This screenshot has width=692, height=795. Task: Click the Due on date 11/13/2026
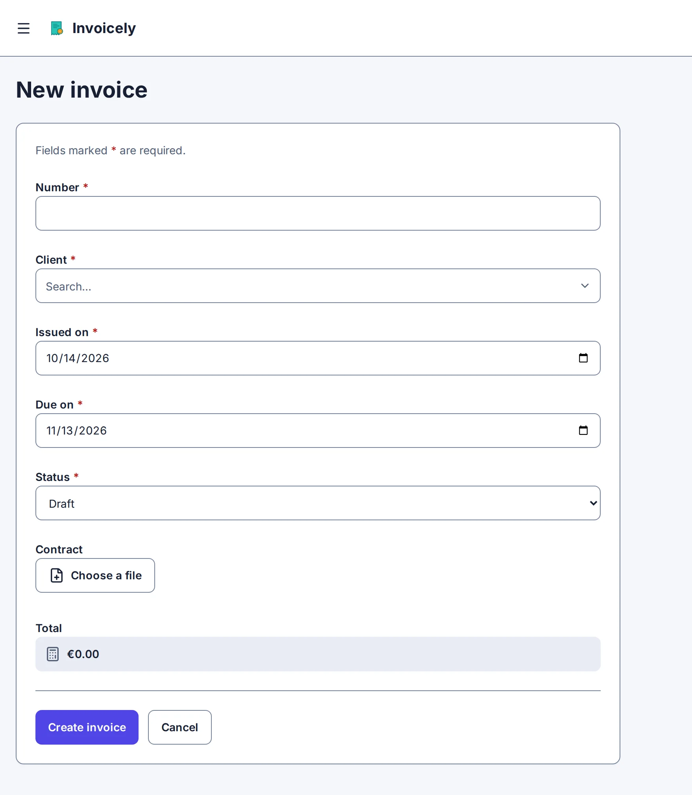click(76, 431)
